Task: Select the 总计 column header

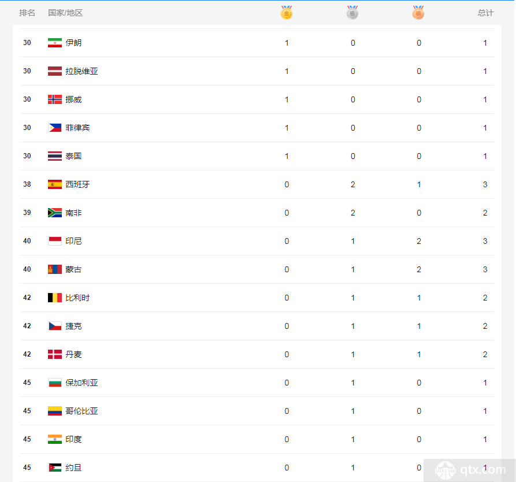Action: [486, 13]
